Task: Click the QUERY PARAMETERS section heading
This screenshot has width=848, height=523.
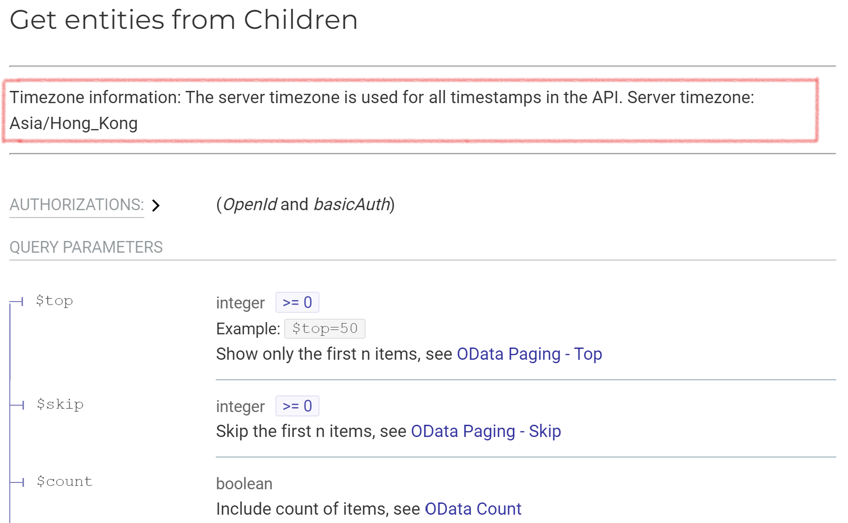Action: [86, 247]
